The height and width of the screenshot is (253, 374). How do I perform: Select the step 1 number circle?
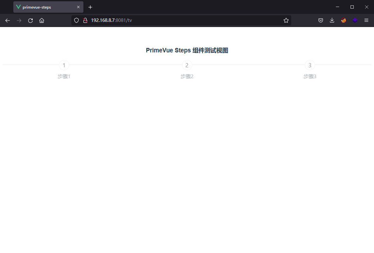click(64, 65)
